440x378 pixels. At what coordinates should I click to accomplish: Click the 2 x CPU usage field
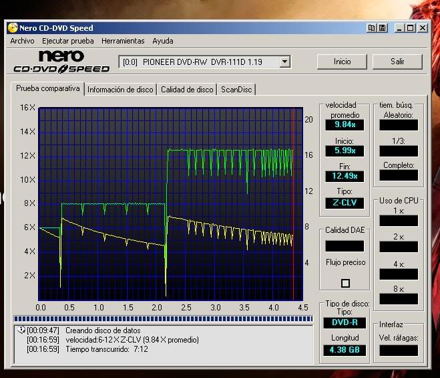399,247
